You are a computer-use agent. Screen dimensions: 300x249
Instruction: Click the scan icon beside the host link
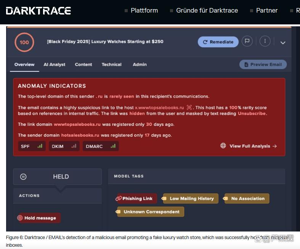click(189, 108)
